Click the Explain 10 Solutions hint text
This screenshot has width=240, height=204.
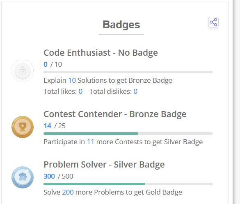[108, 81]
